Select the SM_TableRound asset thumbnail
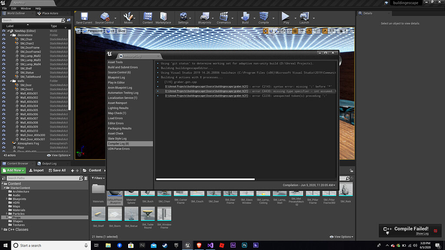The image size is (445, 250). click(148, 214)
